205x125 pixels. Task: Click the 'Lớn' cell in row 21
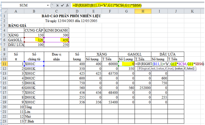click(x=34, y=112)
